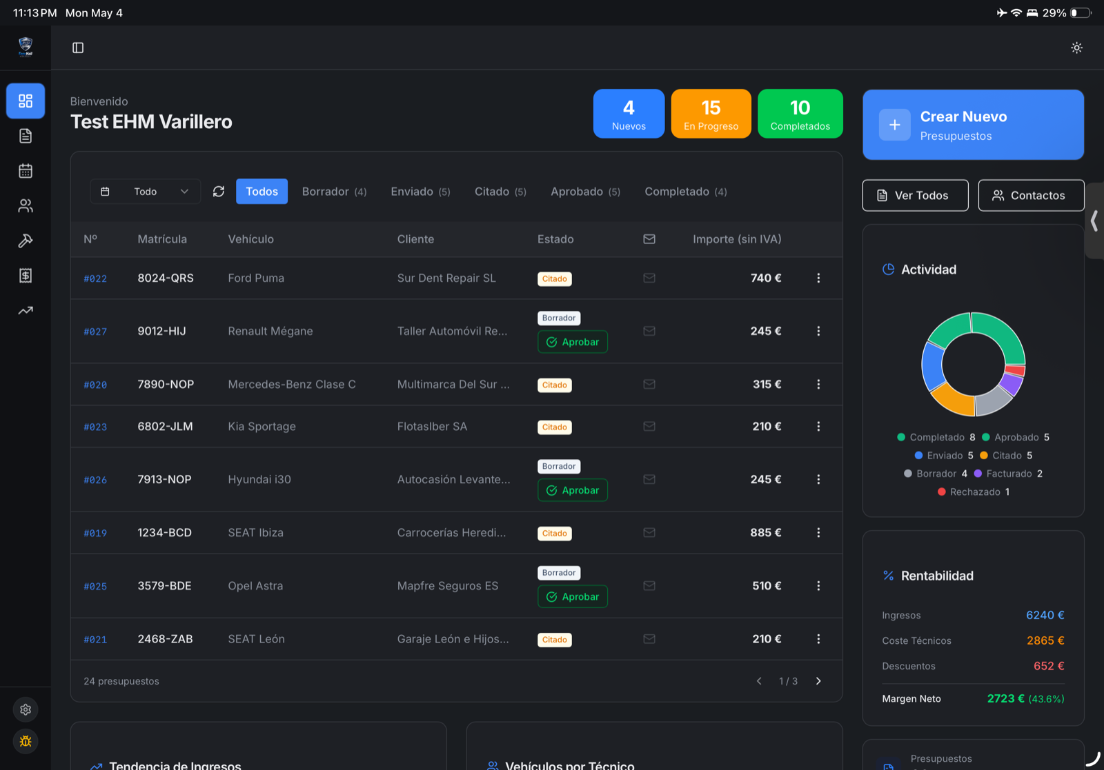Screen dimensions: 1104x770
Task: Select the Borrador filter tab
Action: [334, 192]
